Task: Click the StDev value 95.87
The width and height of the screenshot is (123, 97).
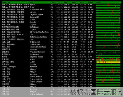Action: [91, 30]
